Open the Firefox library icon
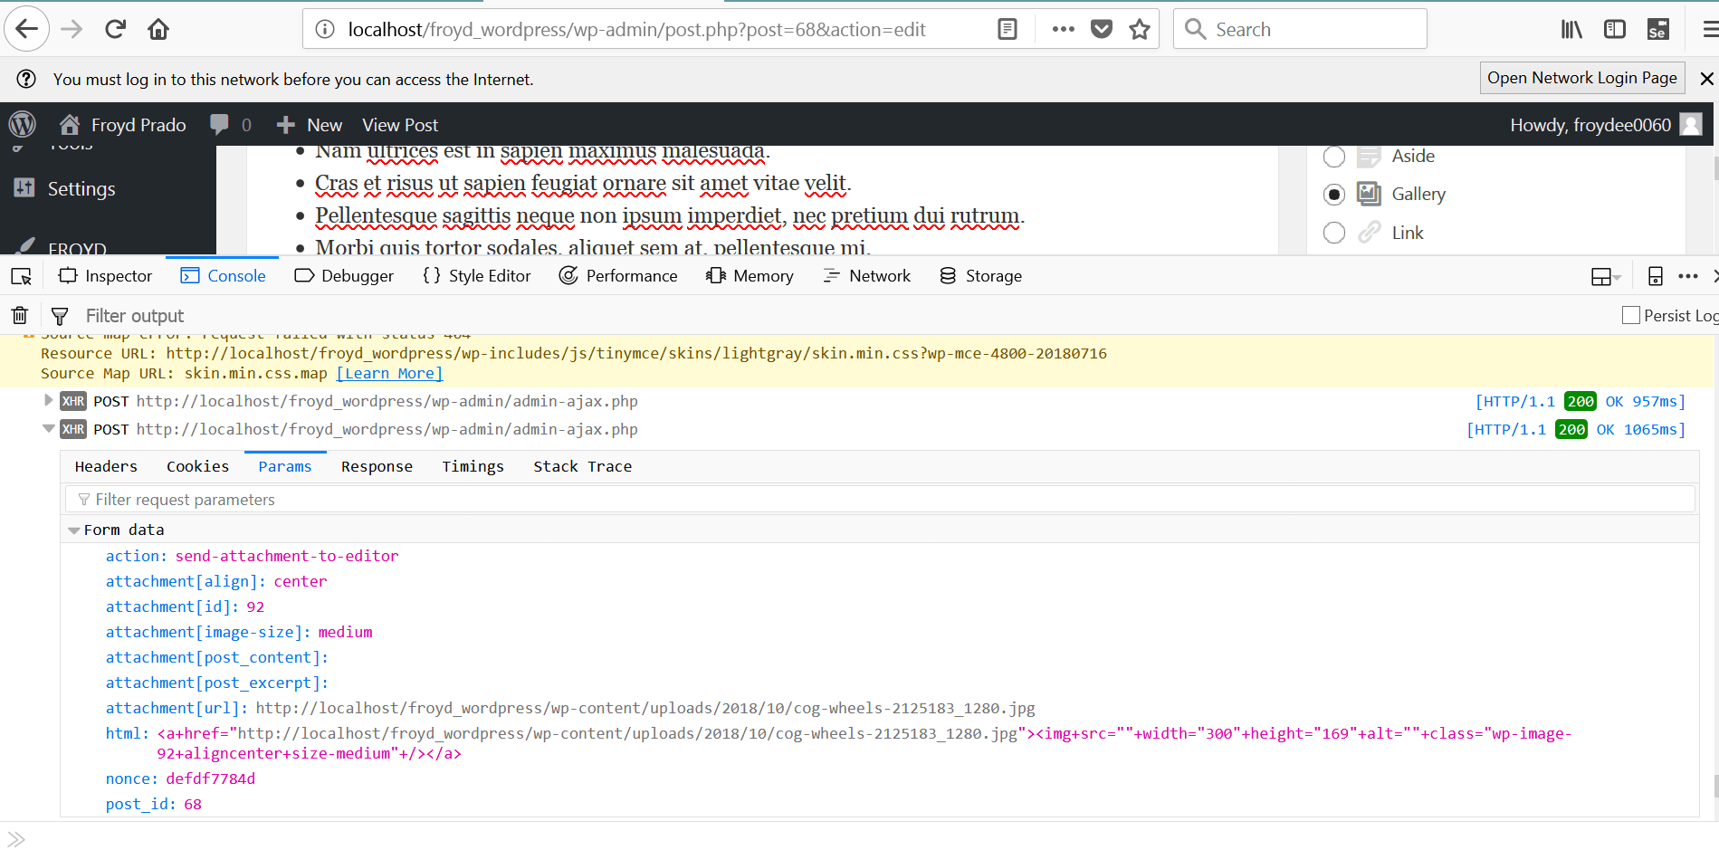Screen dimensions: 1719x850 (x=1571, y=28)
